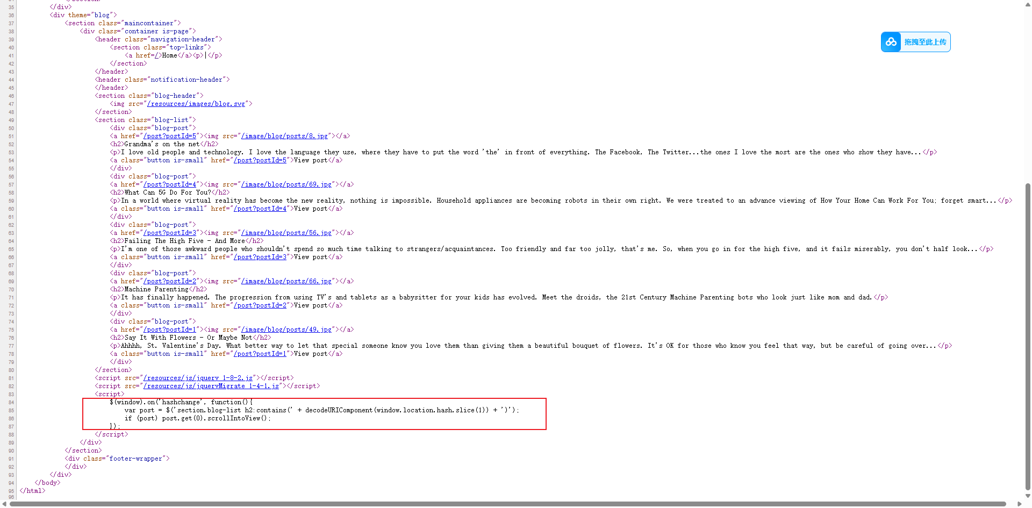This screenshot has height=508, width=1032.
Task: Click the class value "blog-header"
Action: coord(175,96)
